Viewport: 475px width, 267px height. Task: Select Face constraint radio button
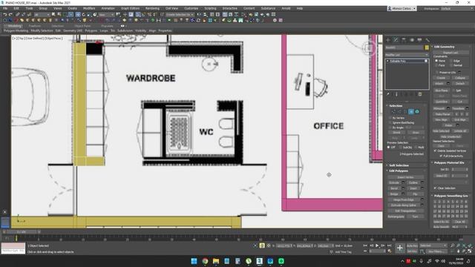click(x=436, y=65)
